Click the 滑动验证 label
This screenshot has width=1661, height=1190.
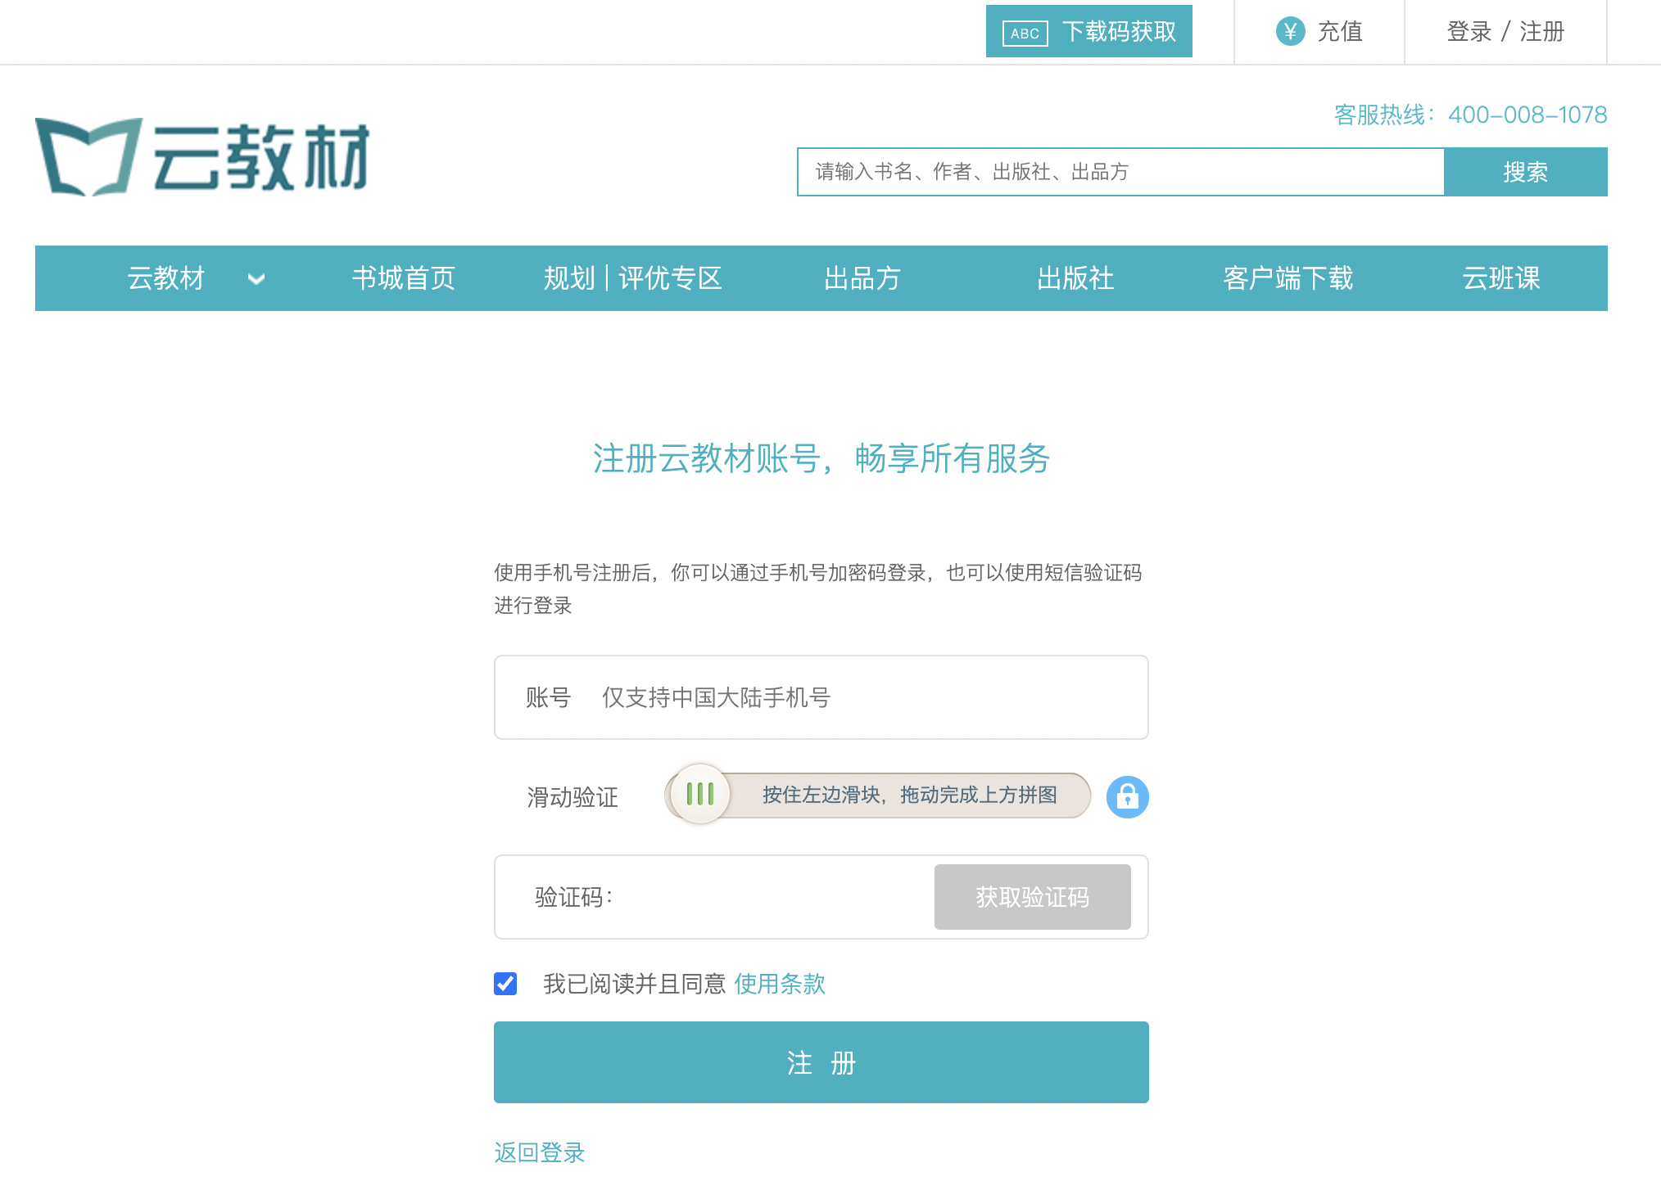pyautogui.click(x=573, y=797)
